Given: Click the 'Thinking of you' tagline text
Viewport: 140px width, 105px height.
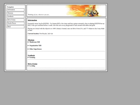Looking at the screenshot, I should click(x=39, y=15).
